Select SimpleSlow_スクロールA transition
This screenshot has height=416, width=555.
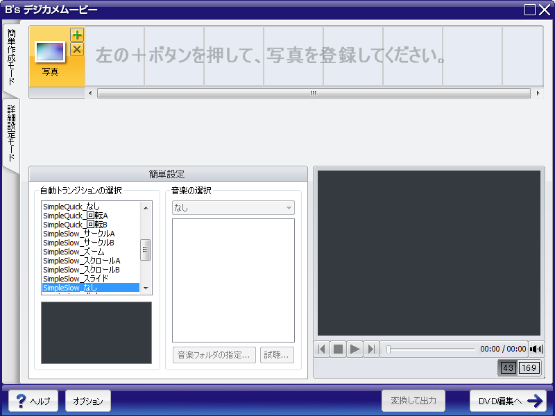click(x=91, y=261)
